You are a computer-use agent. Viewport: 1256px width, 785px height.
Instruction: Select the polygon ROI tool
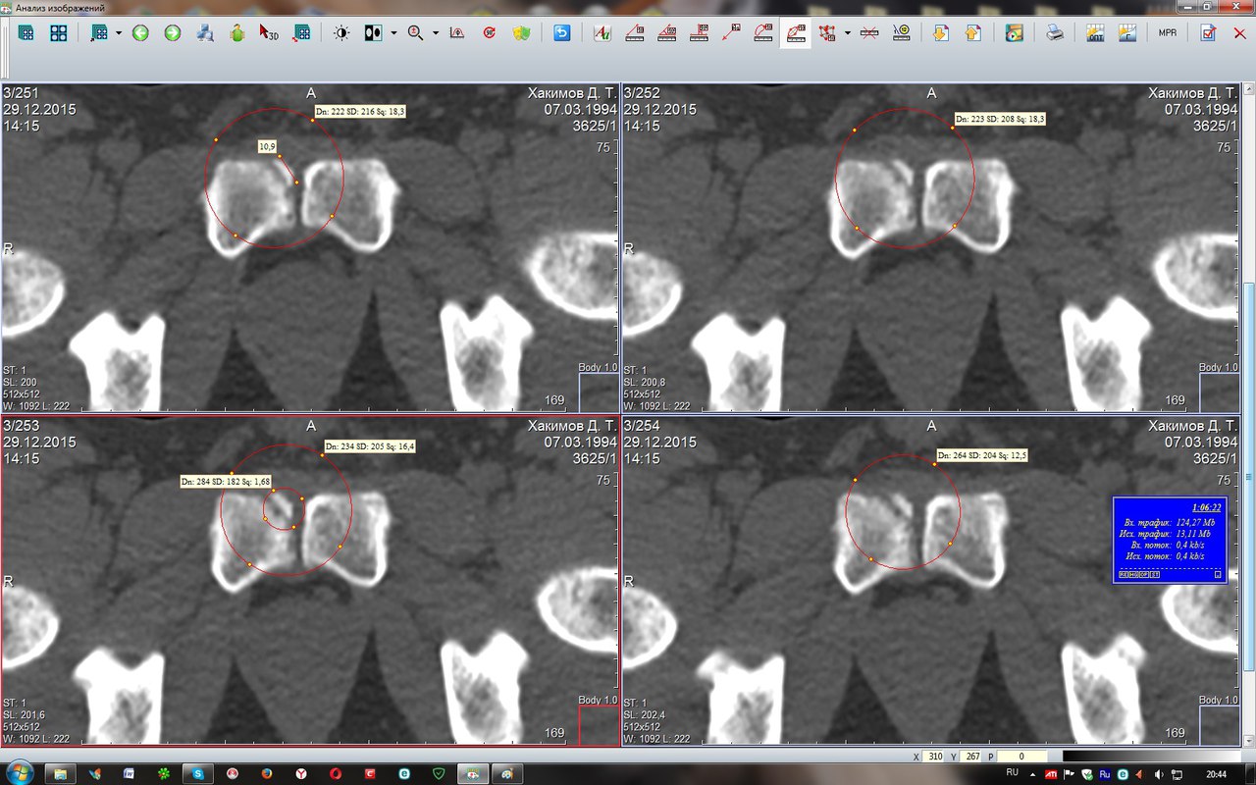point(827,32)
